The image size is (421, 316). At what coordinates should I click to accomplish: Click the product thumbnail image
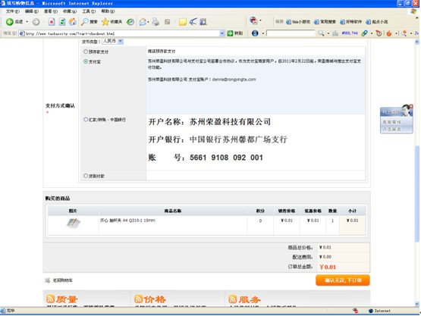point(74,223)
